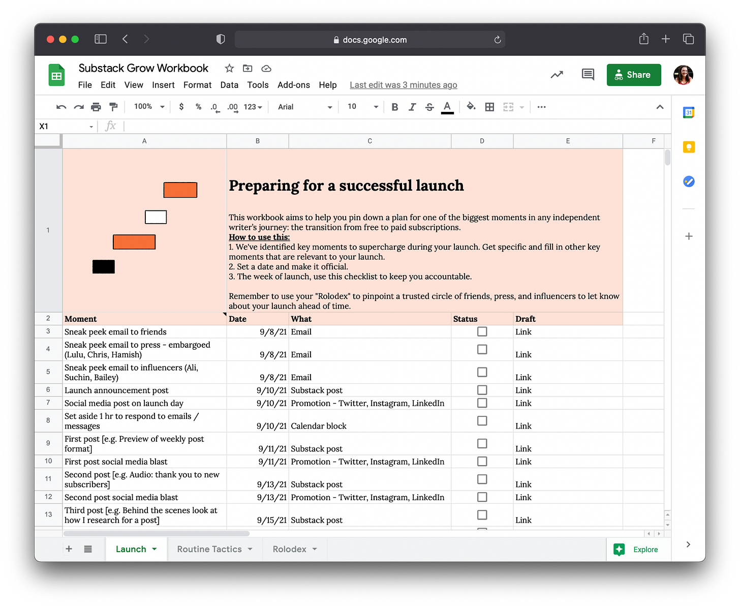This screenshot has width=740, height=607.
Task: Open the File menu
Action: (x=85, y=85)
